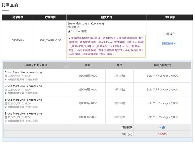Click the 36,000 total amount

(x=162, y=134)
